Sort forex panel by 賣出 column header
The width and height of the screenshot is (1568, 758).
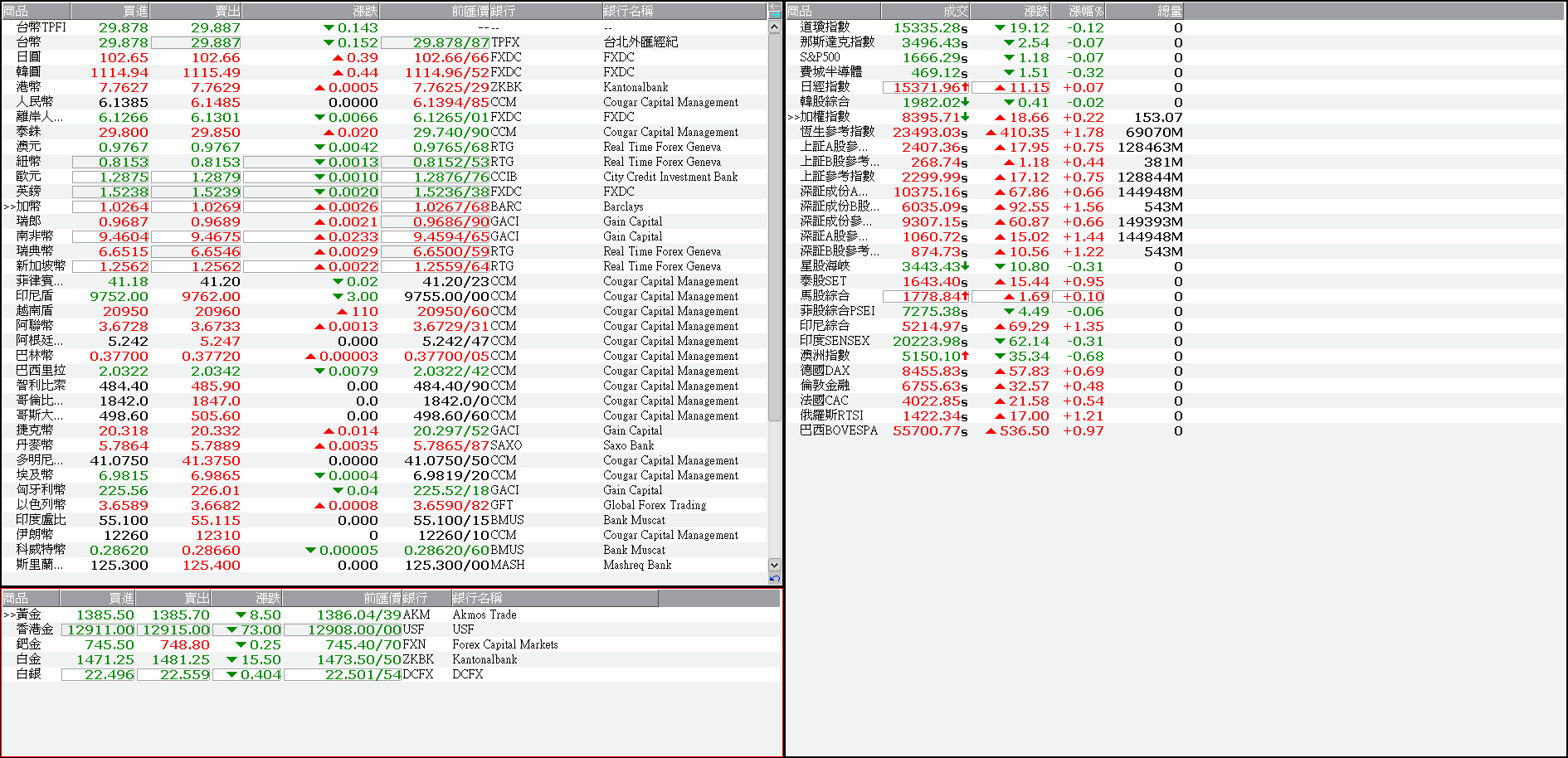(196, 11)
